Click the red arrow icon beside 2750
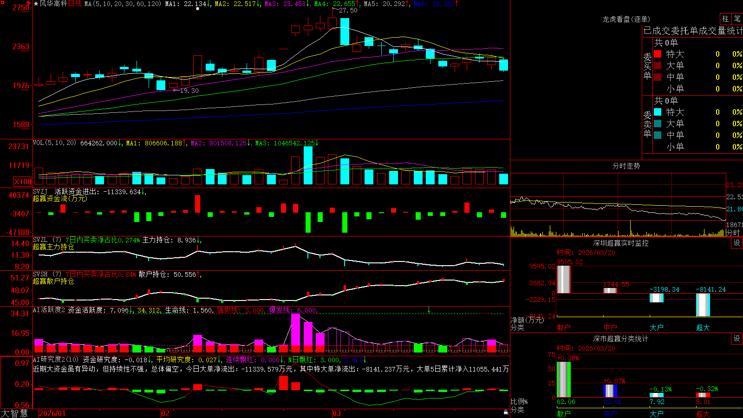Screen dimensions: 743x418 click(28, 4)
